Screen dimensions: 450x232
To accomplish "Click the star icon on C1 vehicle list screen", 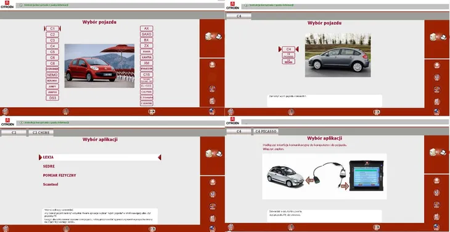I will pos(212,65).
